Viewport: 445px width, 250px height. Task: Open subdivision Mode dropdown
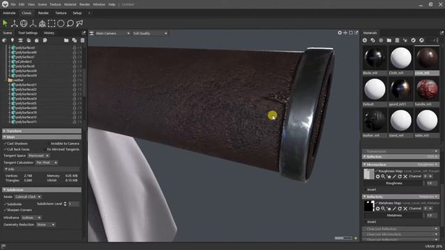[28, 197]
